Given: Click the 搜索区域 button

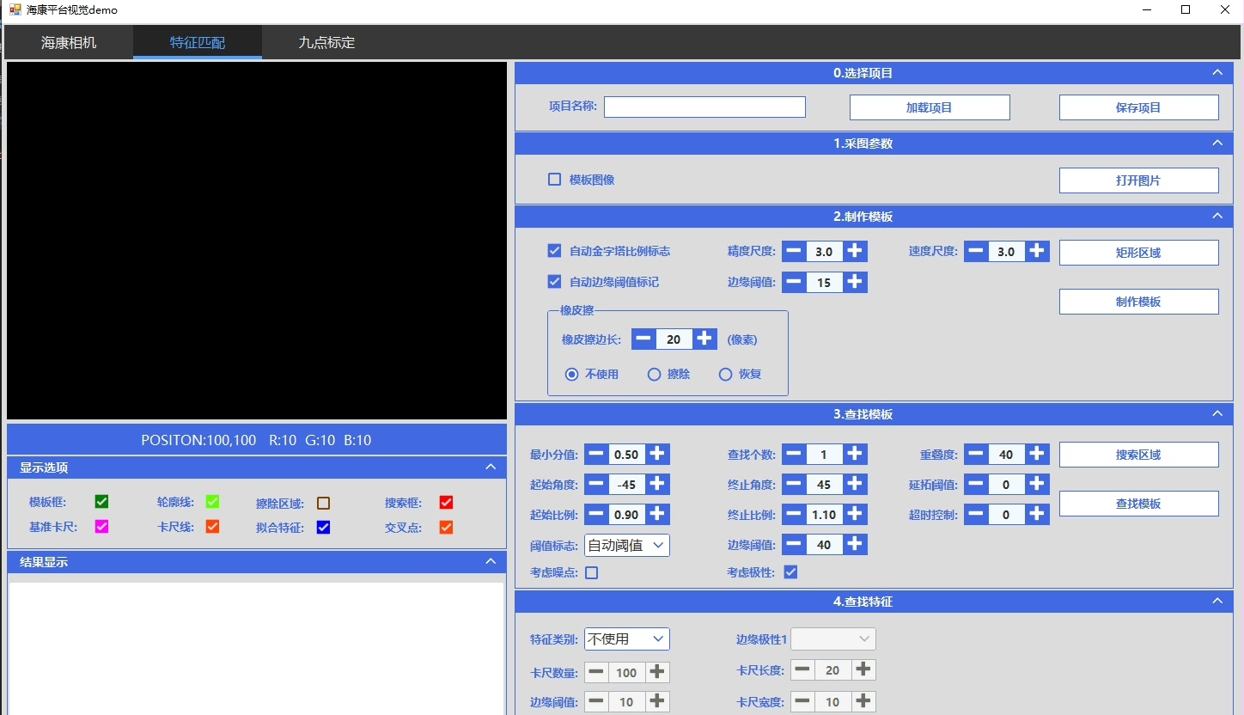Looking at the screenshot, I should click(x=1138, y=455).
